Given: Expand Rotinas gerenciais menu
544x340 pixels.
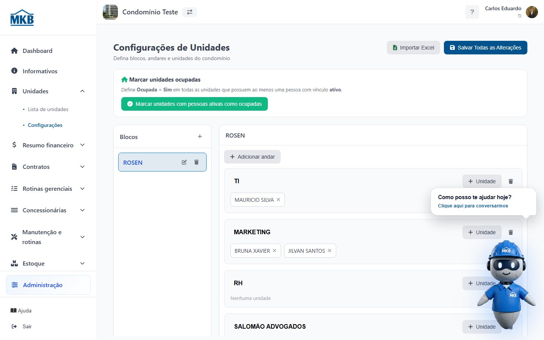Looking at the screenshot, I should [x=48, y=189].
